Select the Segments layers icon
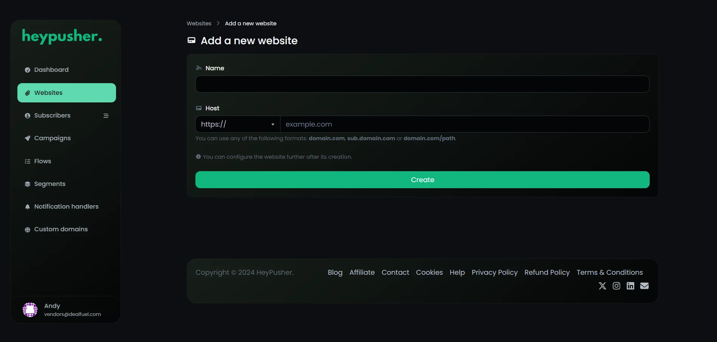Screen dimensions: 717x342 27,184
